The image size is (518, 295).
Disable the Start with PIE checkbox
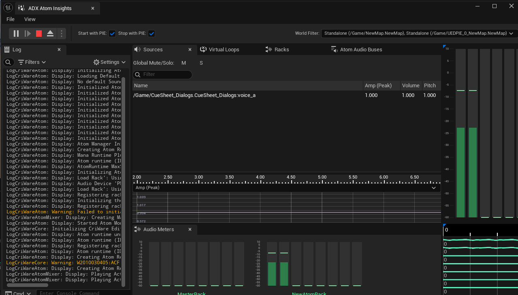point(112,34)
